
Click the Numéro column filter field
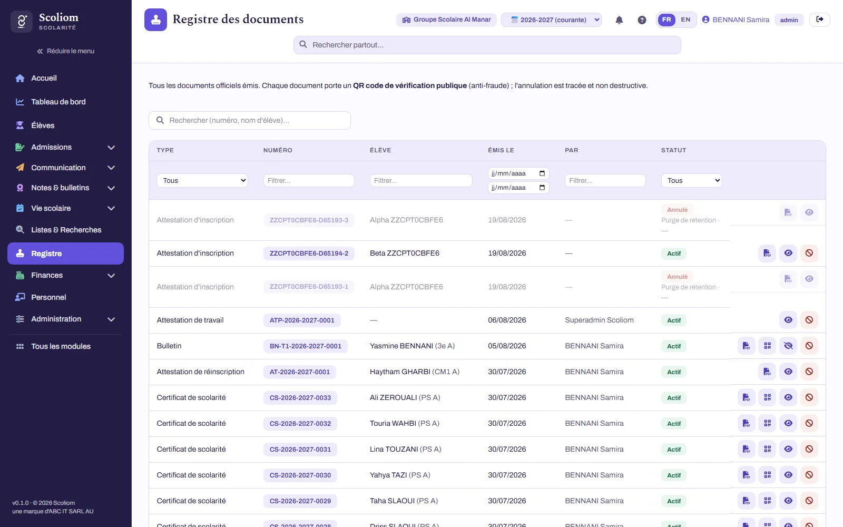pyautogui.click(x=309, y=180)
